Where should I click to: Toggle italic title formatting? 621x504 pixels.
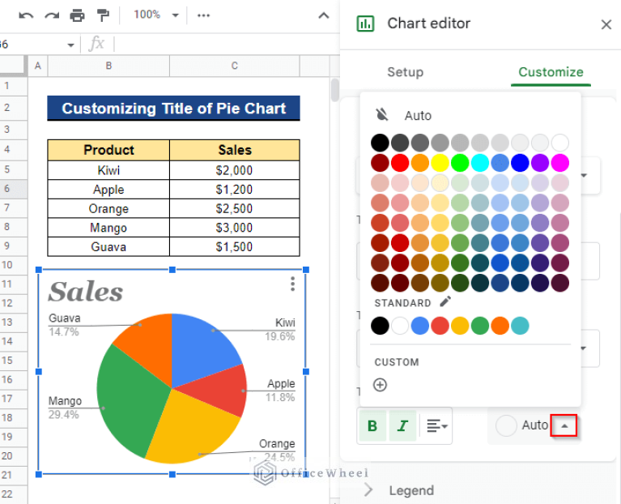402,426
